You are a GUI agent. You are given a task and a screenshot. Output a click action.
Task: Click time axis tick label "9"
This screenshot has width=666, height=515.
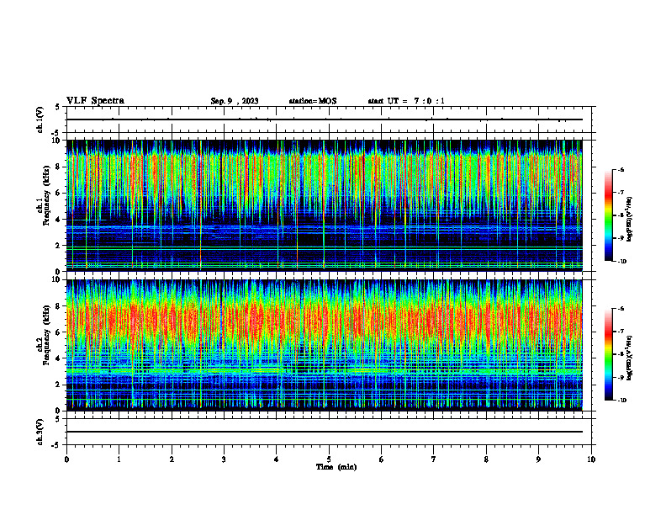point(538,459)
